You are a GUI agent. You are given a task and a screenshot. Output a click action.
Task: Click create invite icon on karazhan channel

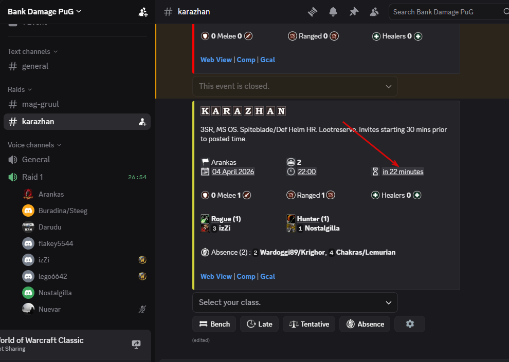(142, 122)
